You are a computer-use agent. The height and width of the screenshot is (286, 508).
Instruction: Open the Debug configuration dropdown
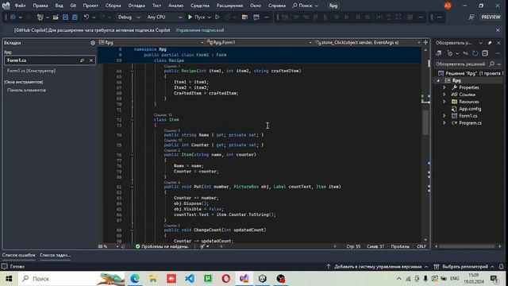coord(129,17)
